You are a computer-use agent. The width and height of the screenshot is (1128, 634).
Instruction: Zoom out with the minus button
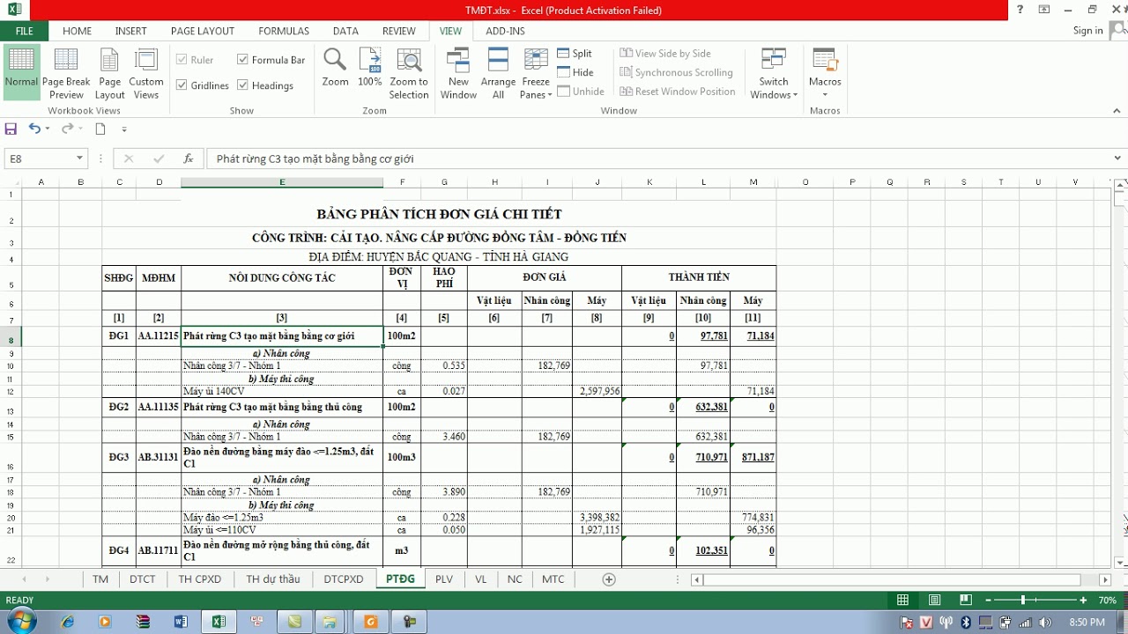point(987,600)
